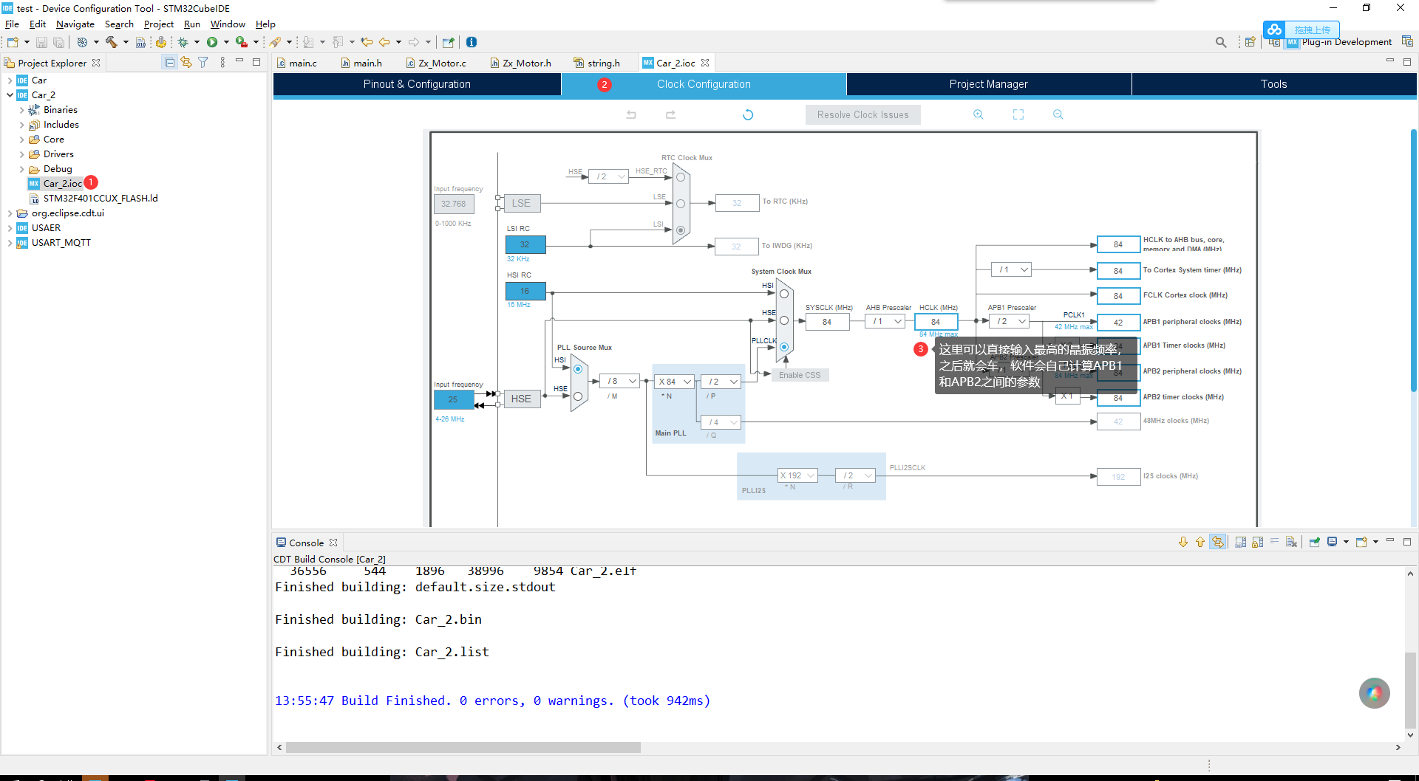The height and width of the screenshot is (781, 1419).
Task: Click the Save icon in the toolbar
Action: pos(41,42)
